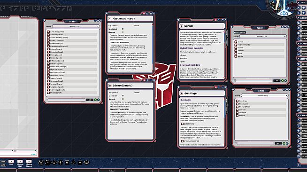Open help for the Skills window
The width and height of the screenshot is (307, 172).
(95, 20)
